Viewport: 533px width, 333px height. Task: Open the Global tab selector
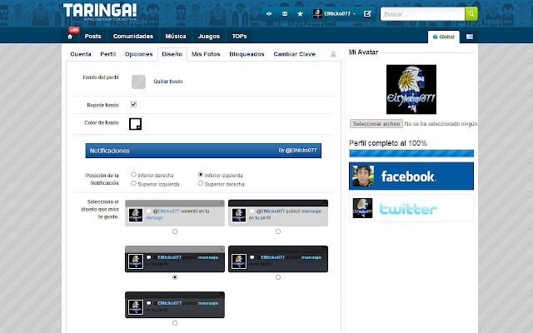point(444,37)
